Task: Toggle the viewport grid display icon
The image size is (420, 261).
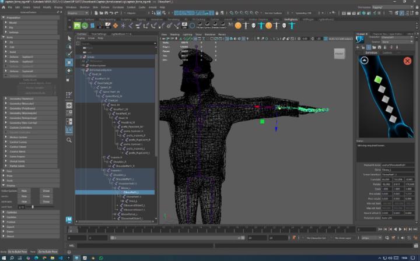Action: click(195, 39)
